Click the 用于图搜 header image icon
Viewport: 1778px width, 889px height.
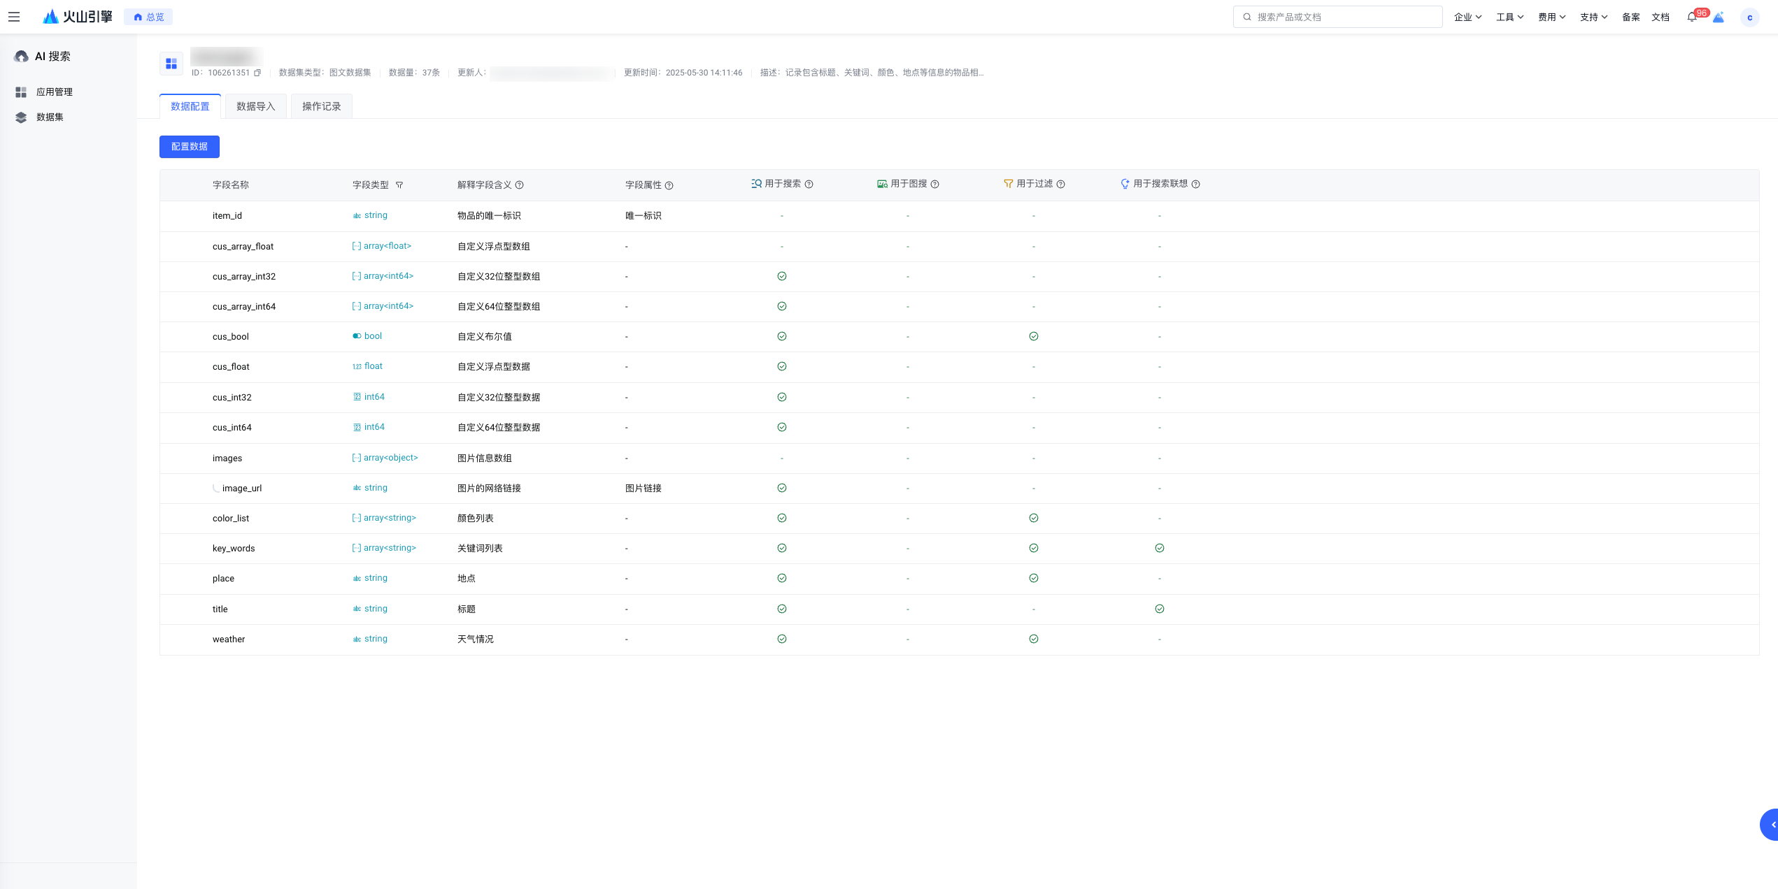click(x=882, y=184)
